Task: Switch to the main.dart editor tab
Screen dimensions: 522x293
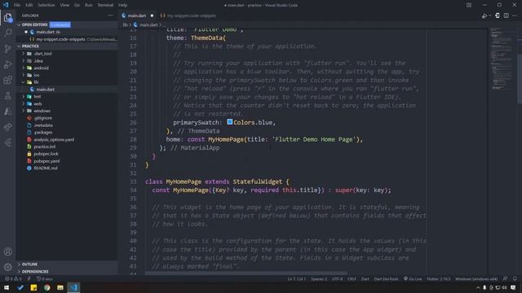Action: pos(138,15)
